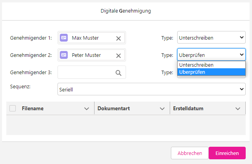Click the Dokumentart column header label
The width and height of the screenshot is (252, 164).
(114, 109)
